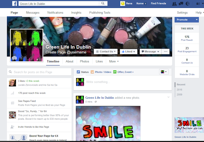Select the About tab
Image resolution: width=204 pixels, height=142 pixels.
coord(69,61)
